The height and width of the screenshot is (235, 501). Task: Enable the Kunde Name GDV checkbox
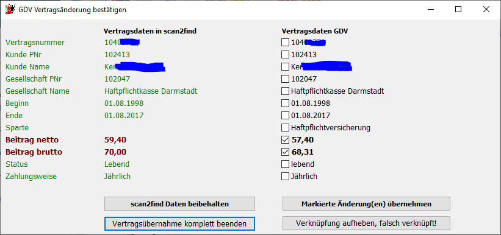coord(285,67)
